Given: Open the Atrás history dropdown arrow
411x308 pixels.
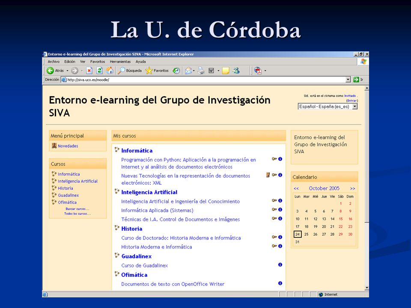Looking at the screenshot, I should (67, 71).
